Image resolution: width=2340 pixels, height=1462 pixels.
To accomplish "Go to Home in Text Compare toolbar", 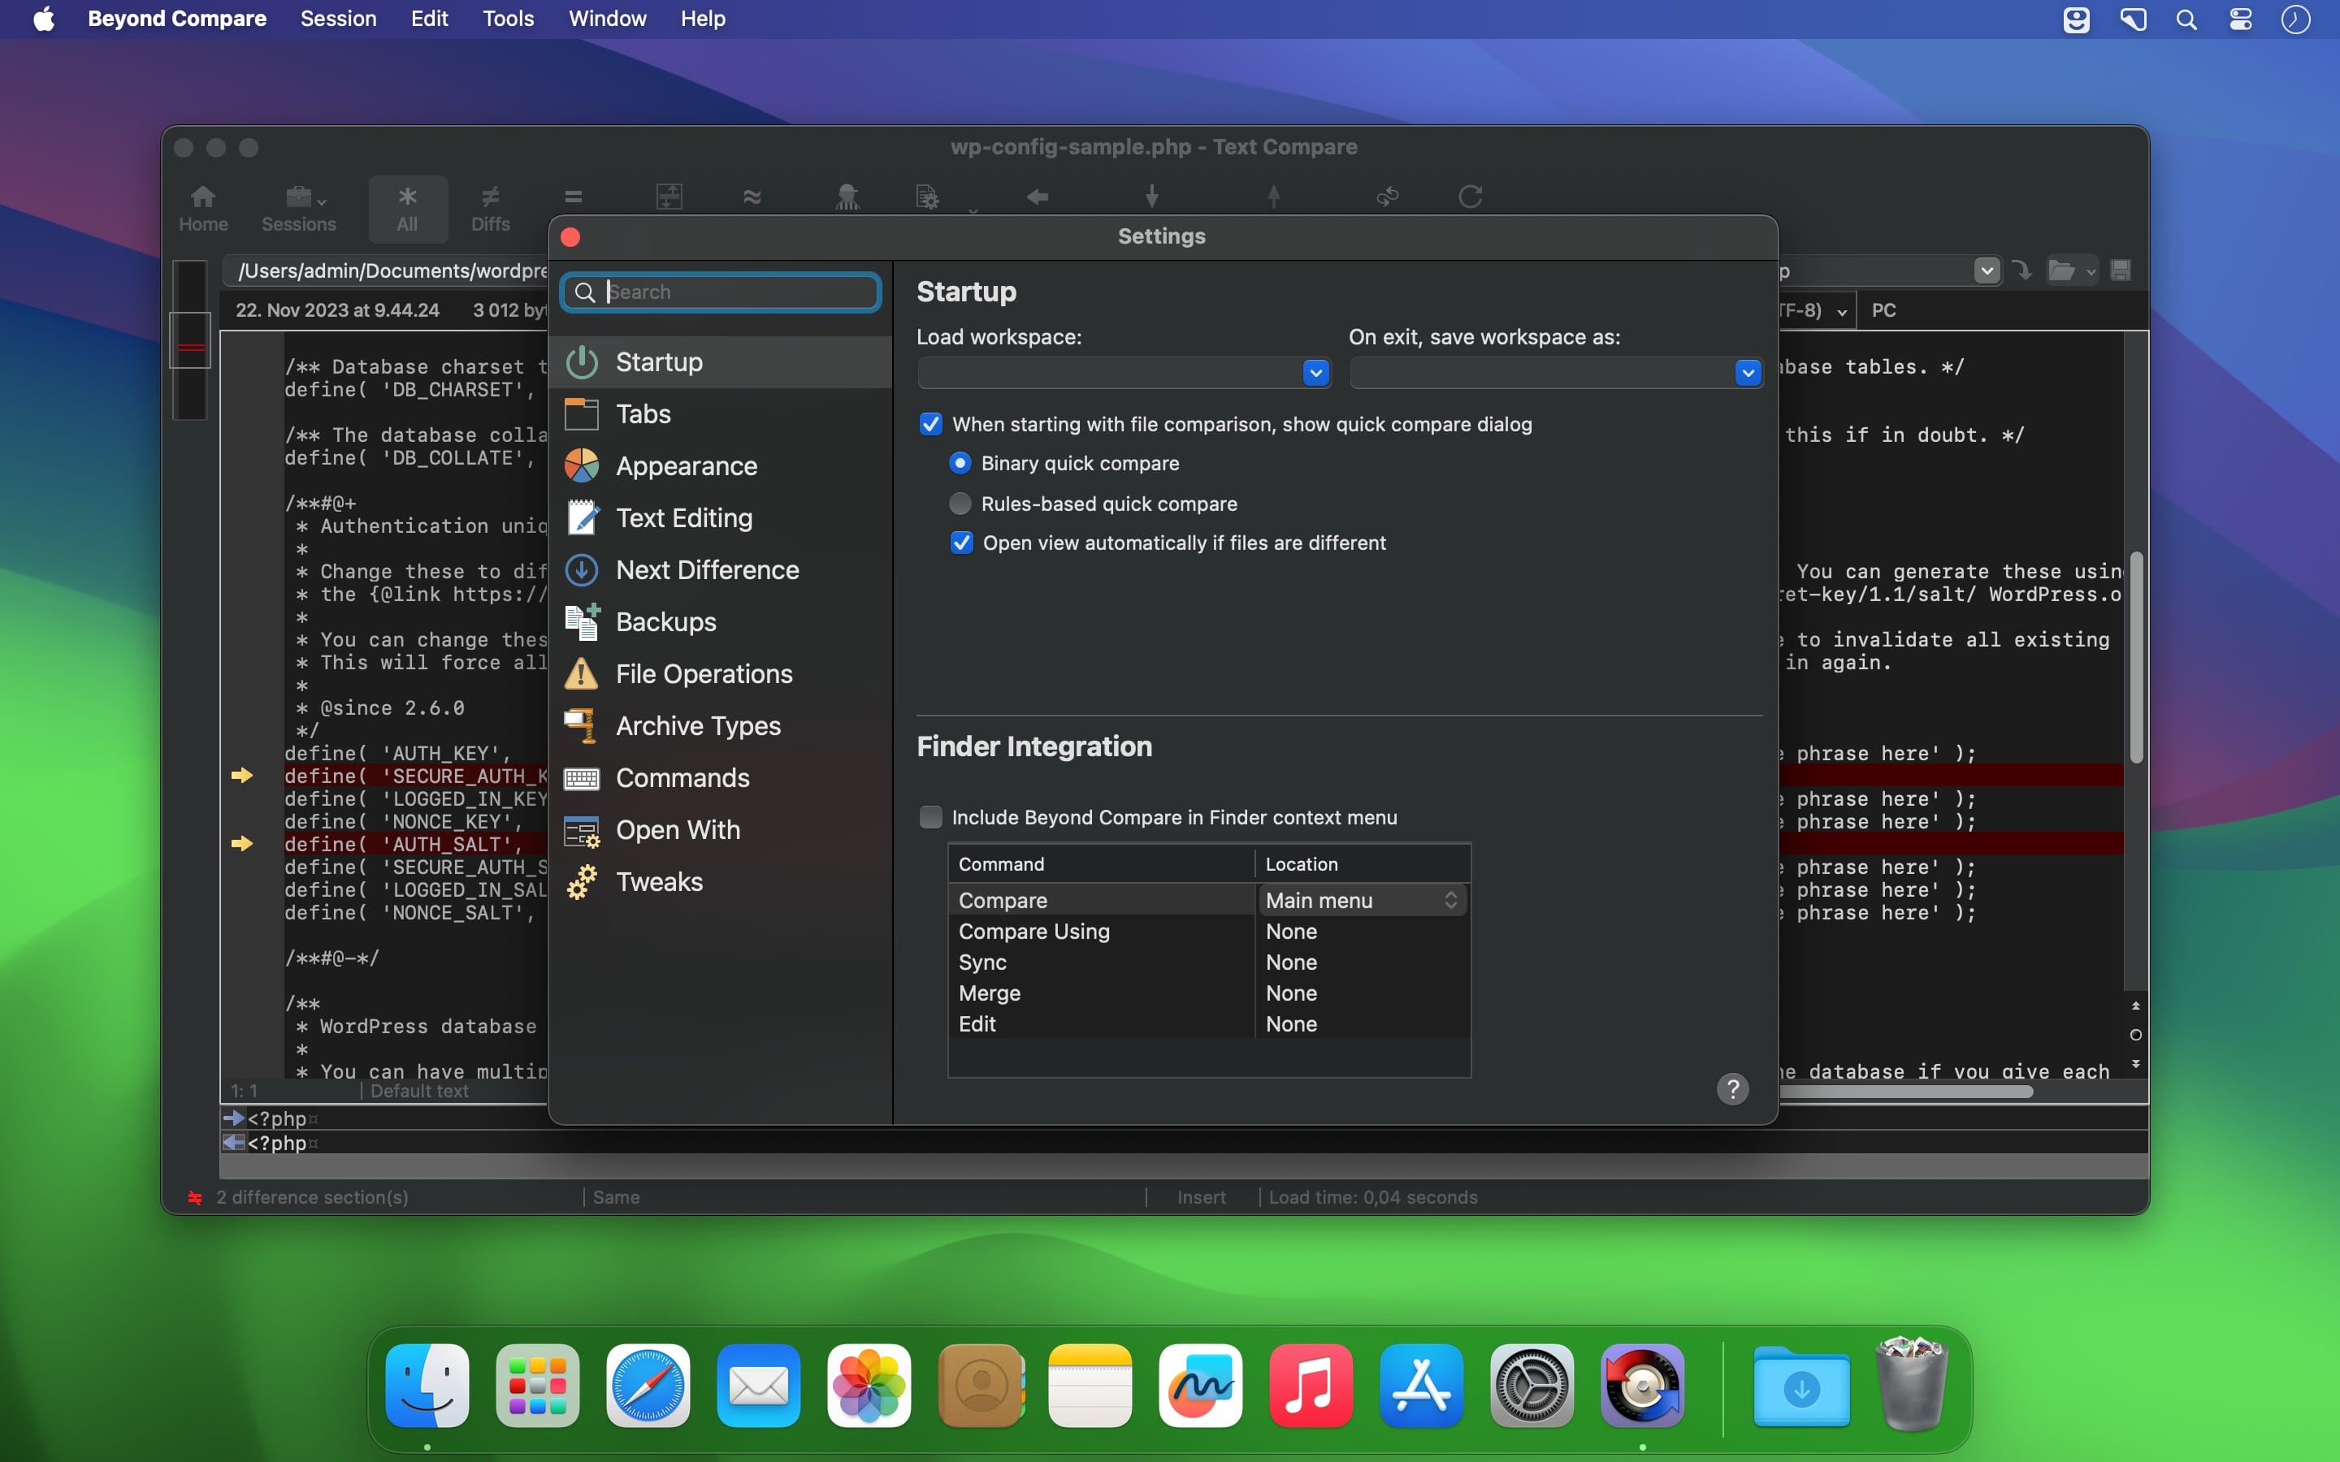I will pos(203,208).
